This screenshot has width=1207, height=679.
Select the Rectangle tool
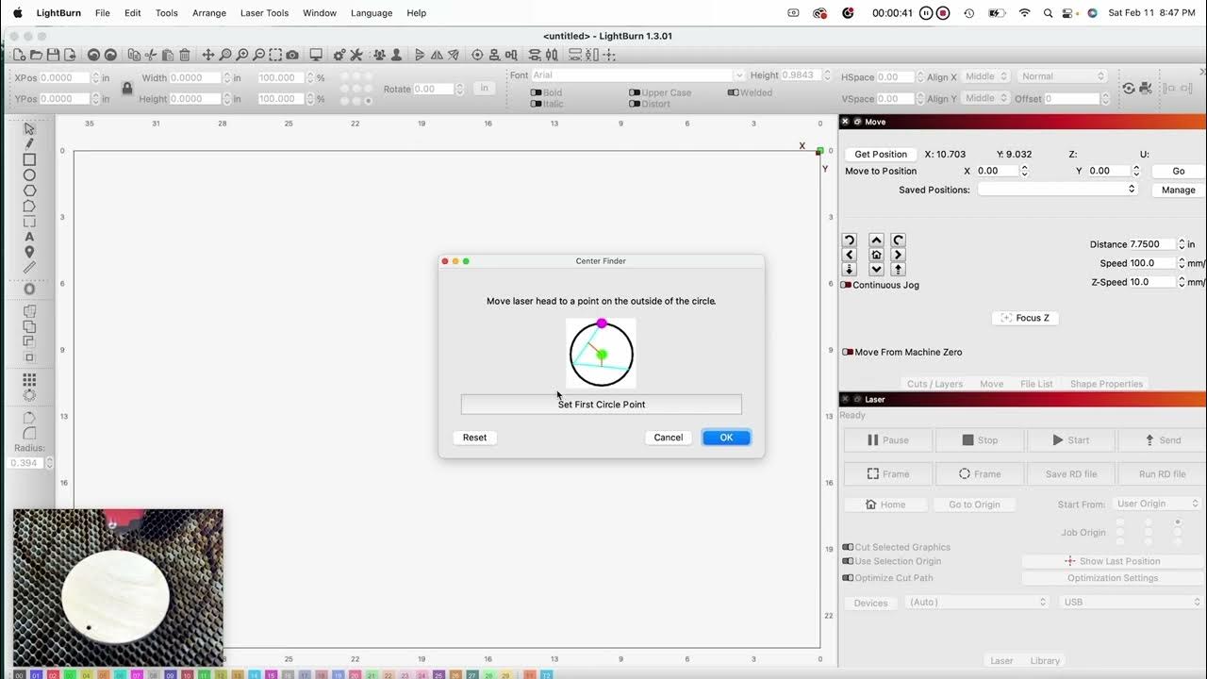29,159
